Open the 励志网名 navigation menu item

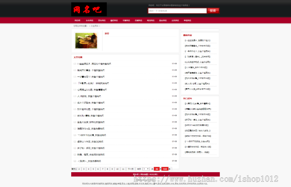[163, 21]
